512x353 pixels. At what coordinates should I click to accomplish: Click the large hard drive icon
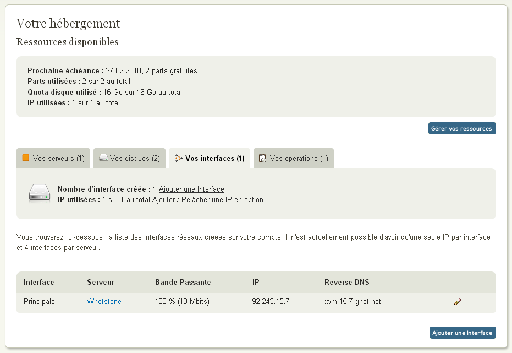[40, 193]
